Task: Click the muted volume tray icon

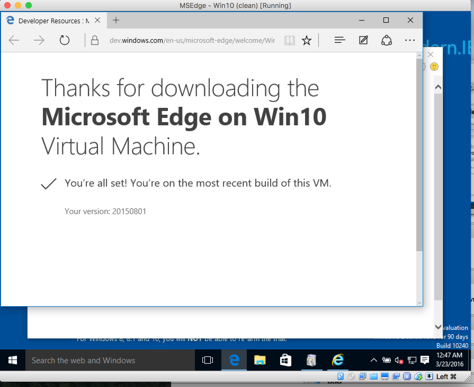Action: coord(399,360)
